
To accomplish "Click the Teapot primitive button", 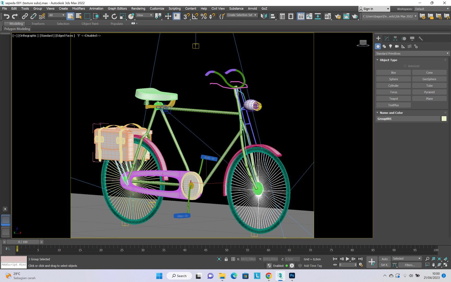I will (x=394, y=99).
